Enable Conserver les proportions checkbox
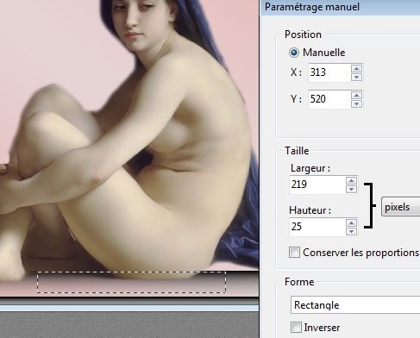Screen dimensions: 420x338 [x=294, y=253]
